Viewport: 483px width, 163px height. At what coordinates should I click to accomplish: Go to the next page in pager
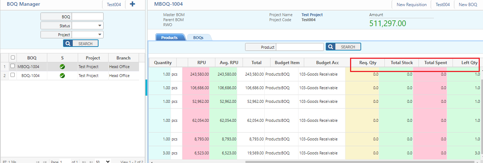click(85, 162)
